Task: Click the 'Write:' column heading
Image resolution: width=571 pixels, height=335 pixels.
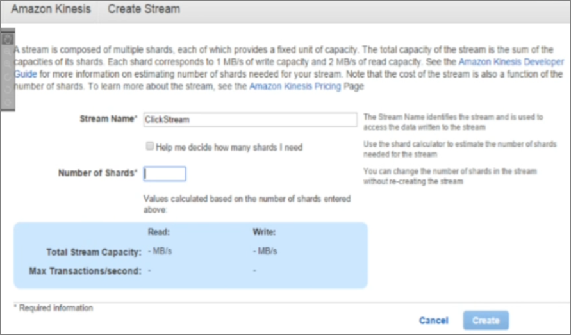Action: pos(264,232)
